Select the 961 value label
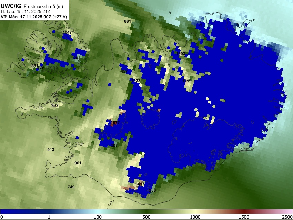 pos(78,163)
